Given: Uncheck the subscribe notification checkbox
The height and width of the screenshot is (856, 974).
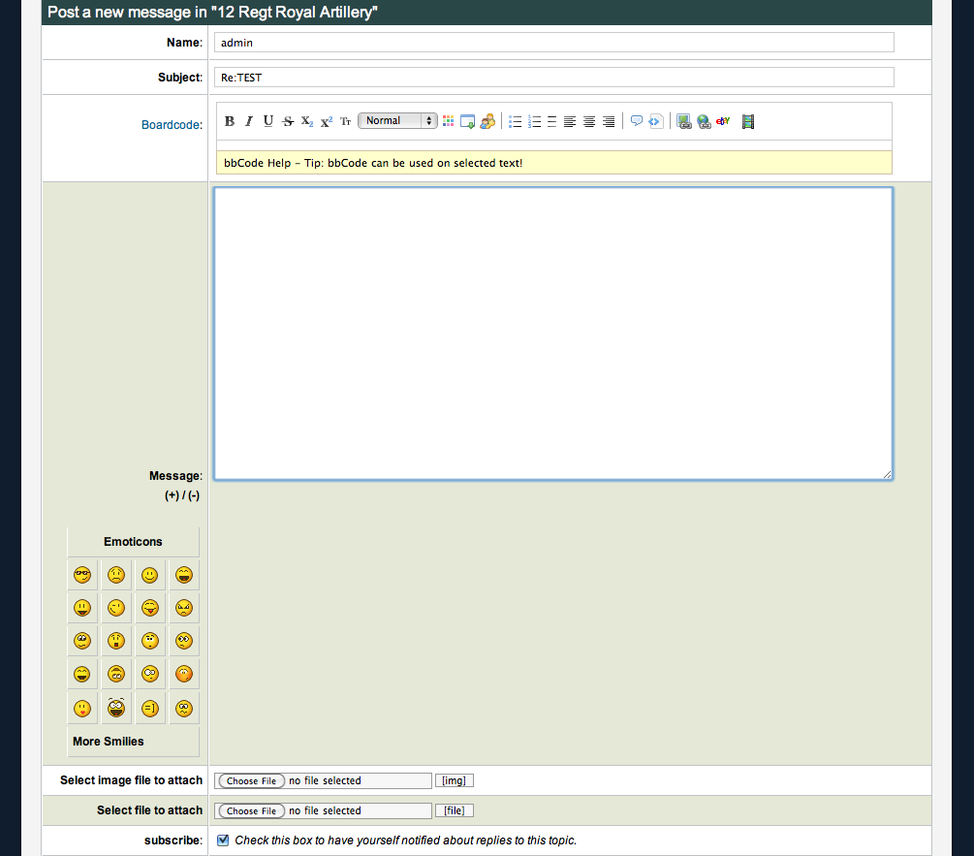Looking at the screenshot, I should tap(223, 840).
